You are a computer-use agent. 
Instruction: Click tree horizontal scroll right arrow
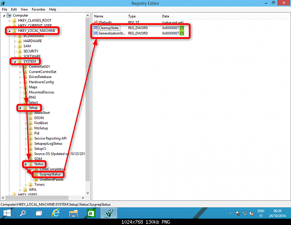[83, 198]
